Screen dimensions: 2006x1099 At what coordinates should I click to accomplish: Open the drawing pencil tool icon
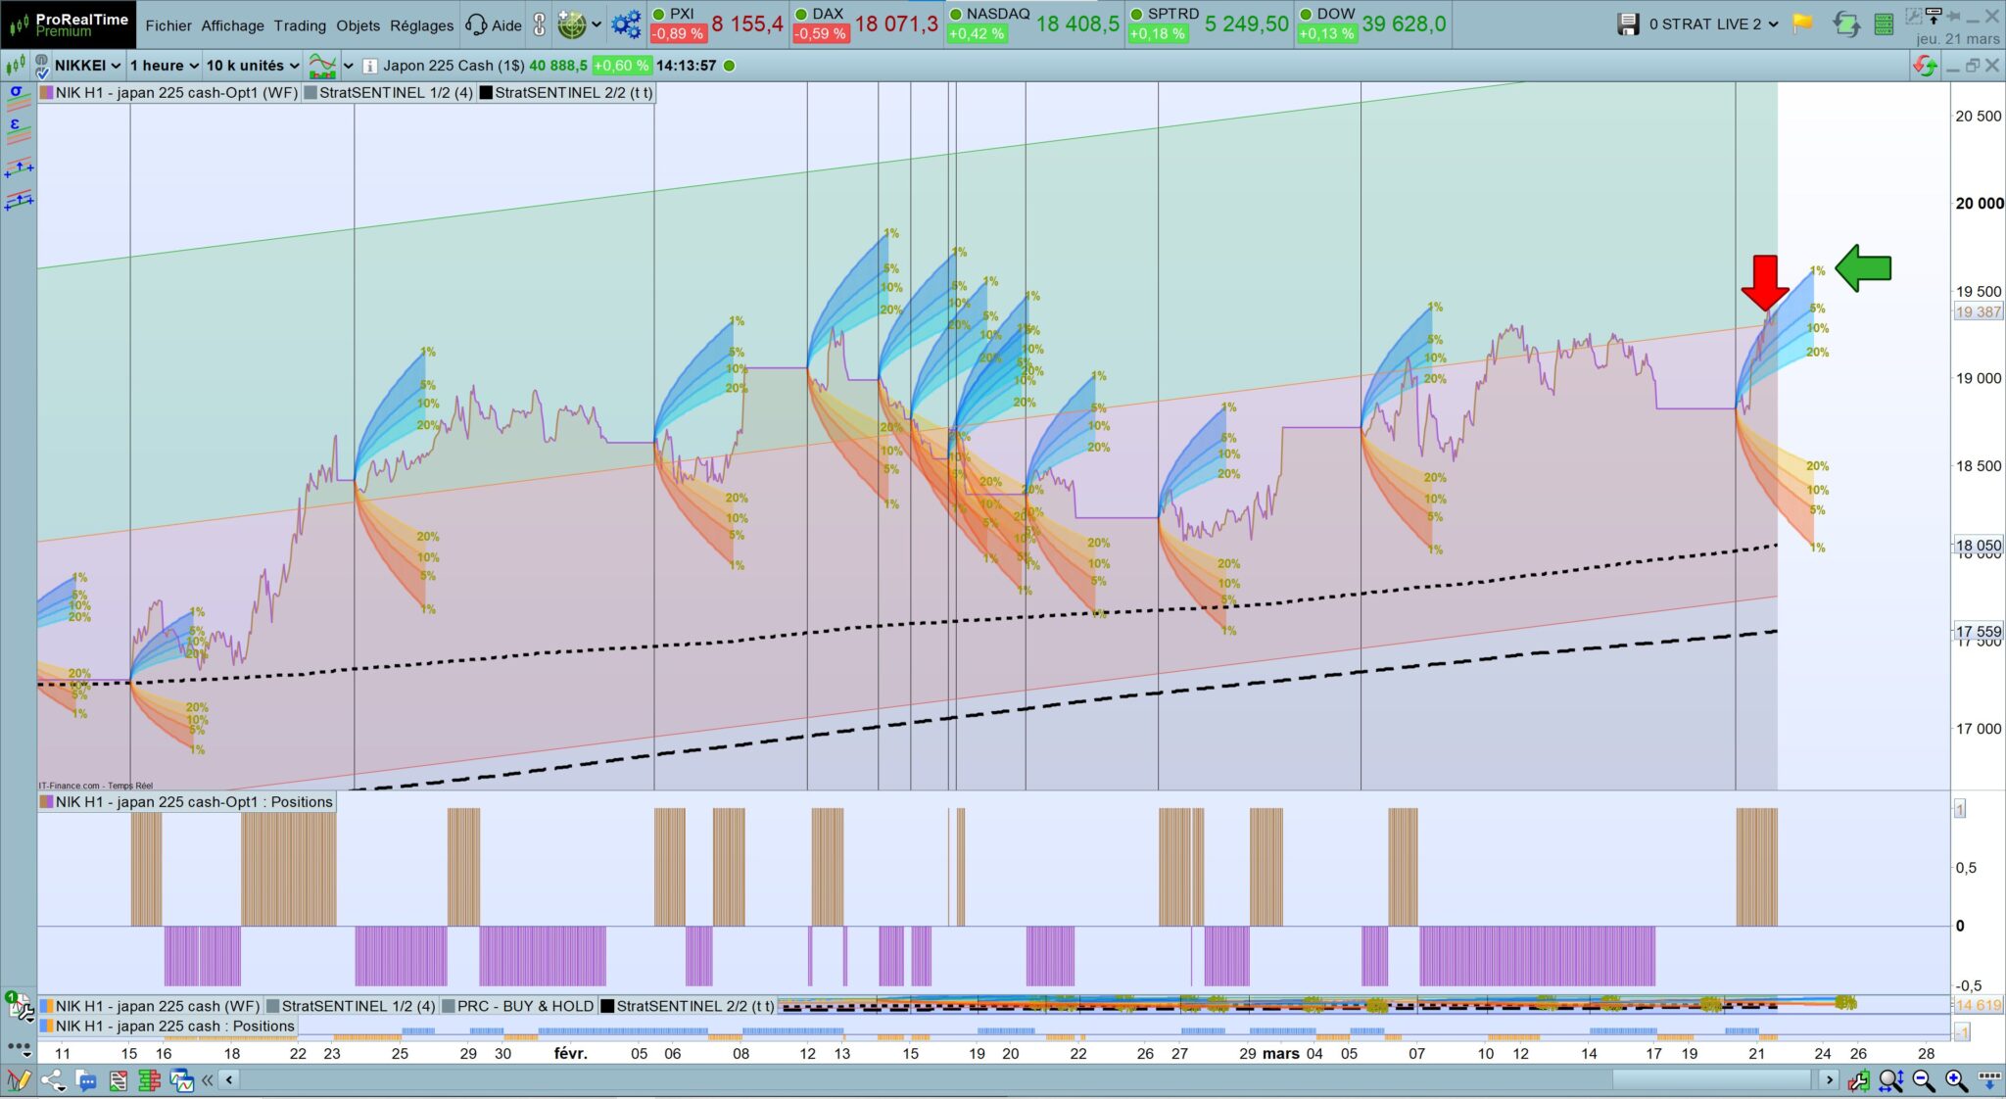[x=18, y=1080]
